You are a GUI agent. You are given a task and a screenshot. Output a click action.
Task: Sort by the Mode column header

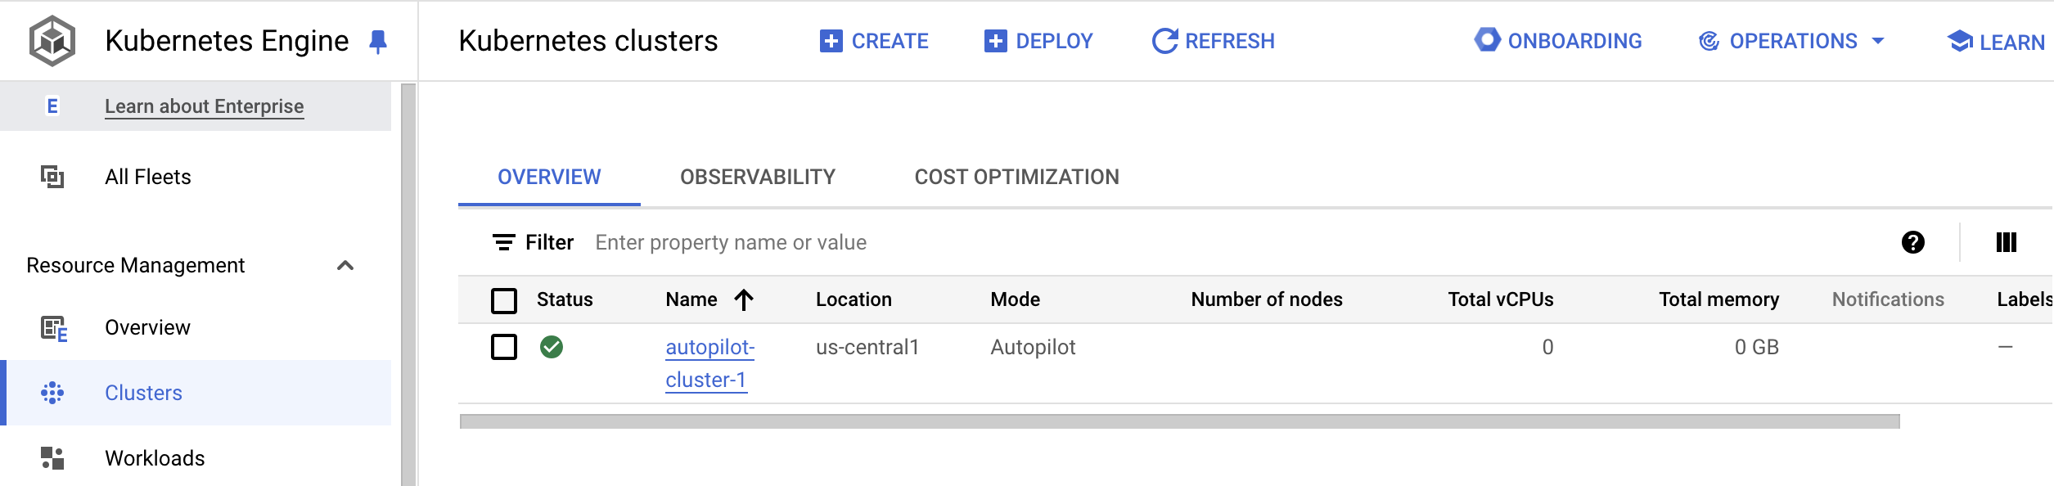tap(1015, 299)
